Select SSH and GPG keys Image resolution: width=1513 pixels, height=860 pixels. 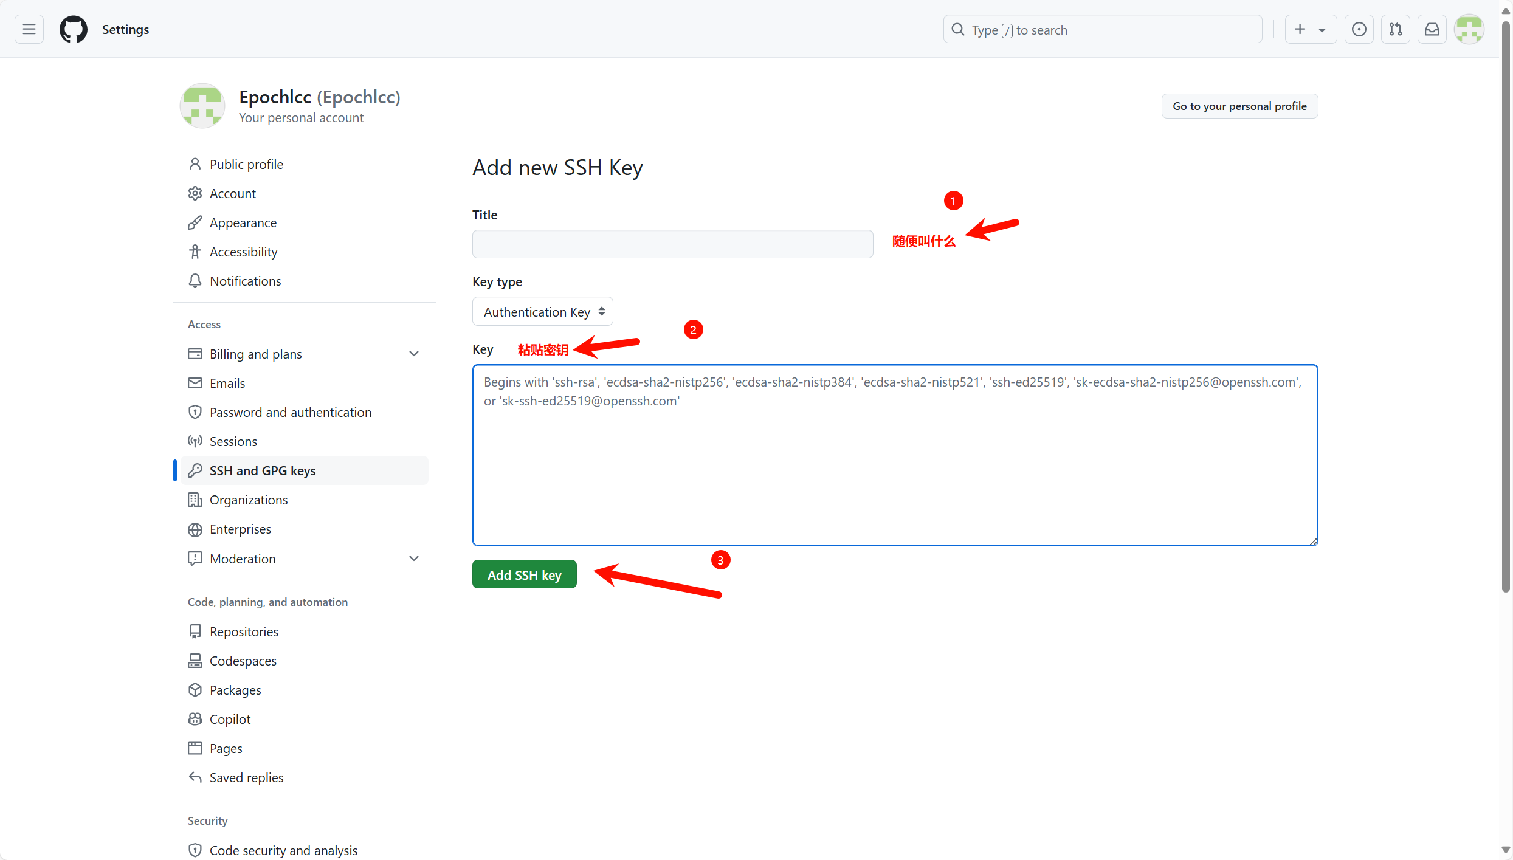pos(305,470)
